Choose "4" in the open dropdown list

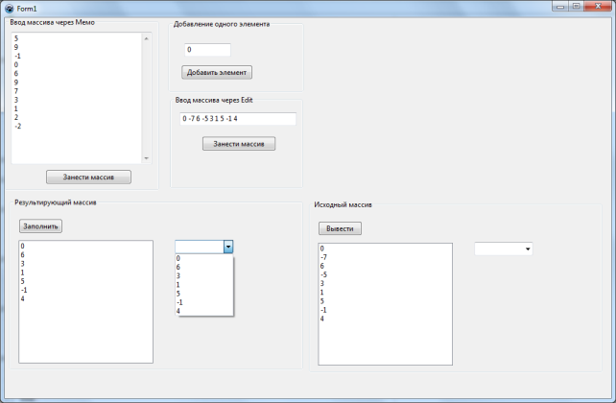click(x=203, y=311)
